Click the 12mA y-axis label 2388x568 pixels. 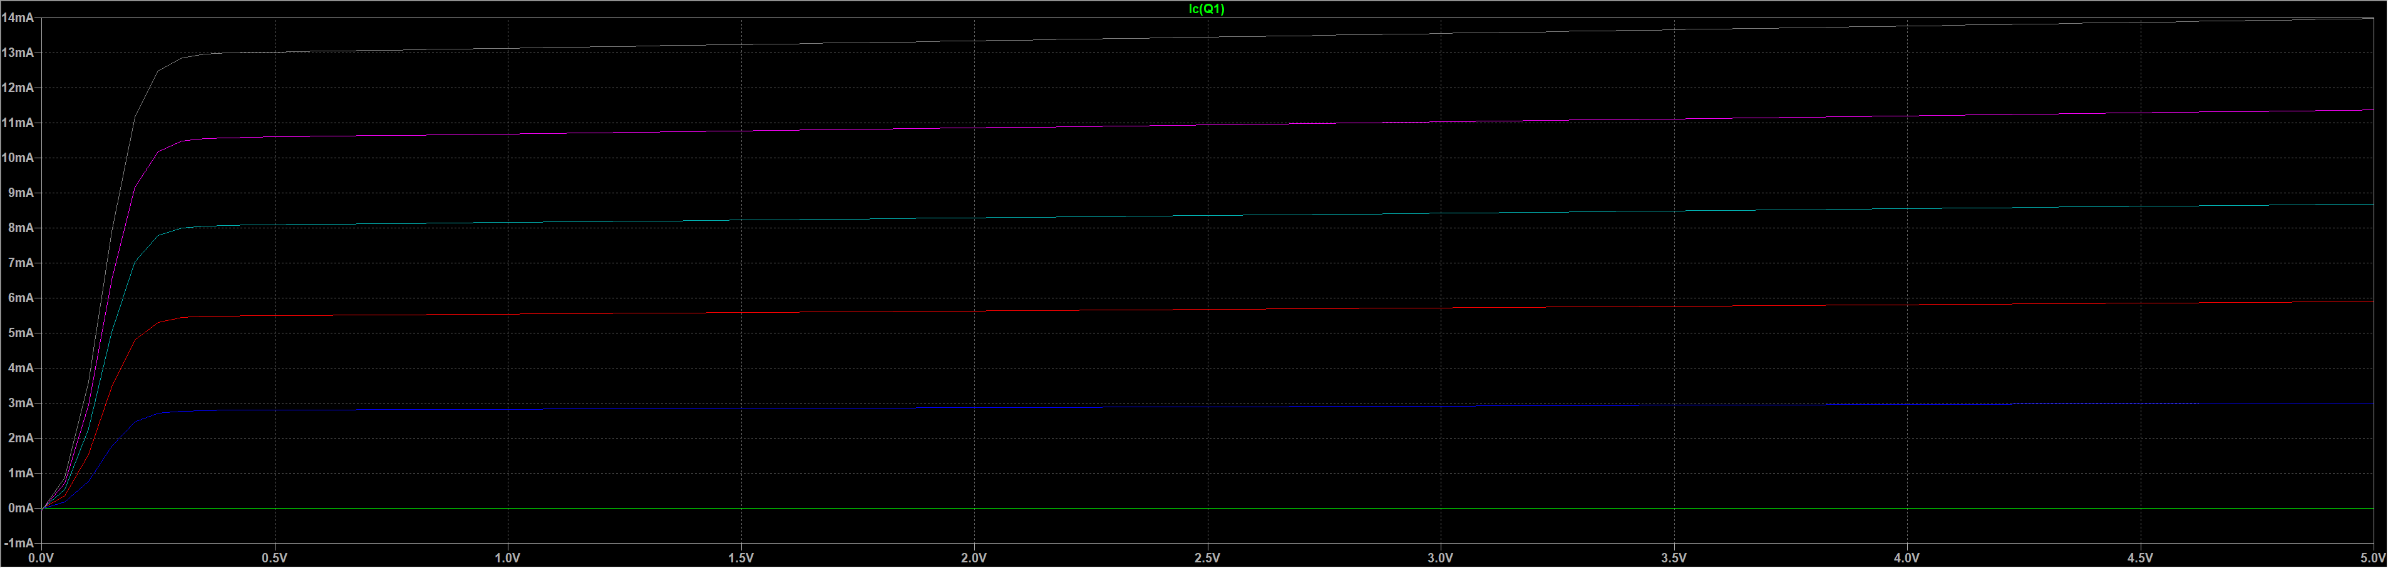pyautogui.click(x=19, y=89)
